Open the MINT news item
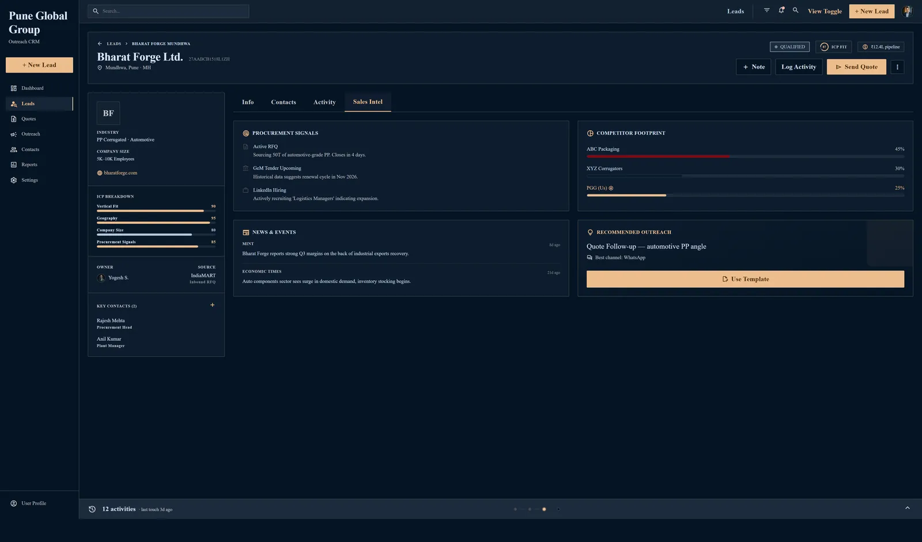 tap(401, 249)
